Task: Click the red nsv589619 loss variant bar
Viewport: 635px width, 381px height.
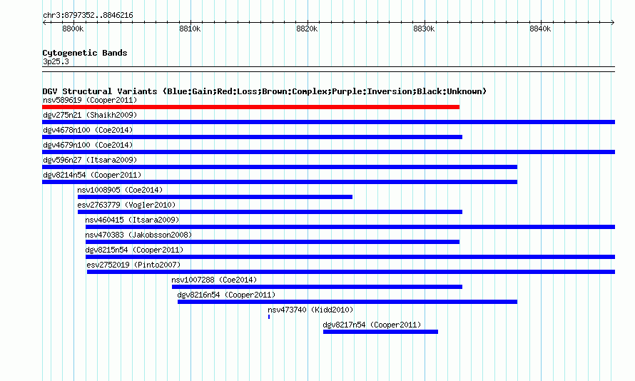Action: pyautogui.click(x=250, y=107)
